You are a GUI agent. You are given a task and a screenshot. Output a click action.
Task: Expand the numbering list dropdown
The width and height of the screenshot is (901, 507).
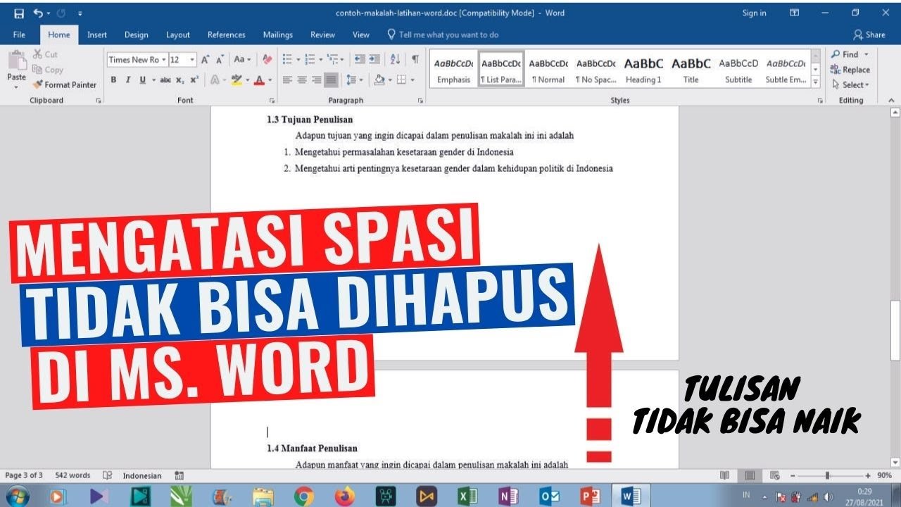click(321, 60)
